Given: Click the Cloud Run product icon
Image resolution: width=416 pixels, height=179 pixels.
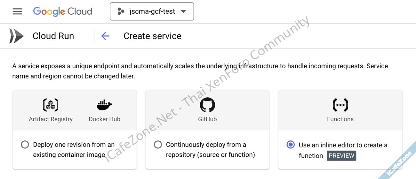Looking at the screenshot, I should click(16, 36).
